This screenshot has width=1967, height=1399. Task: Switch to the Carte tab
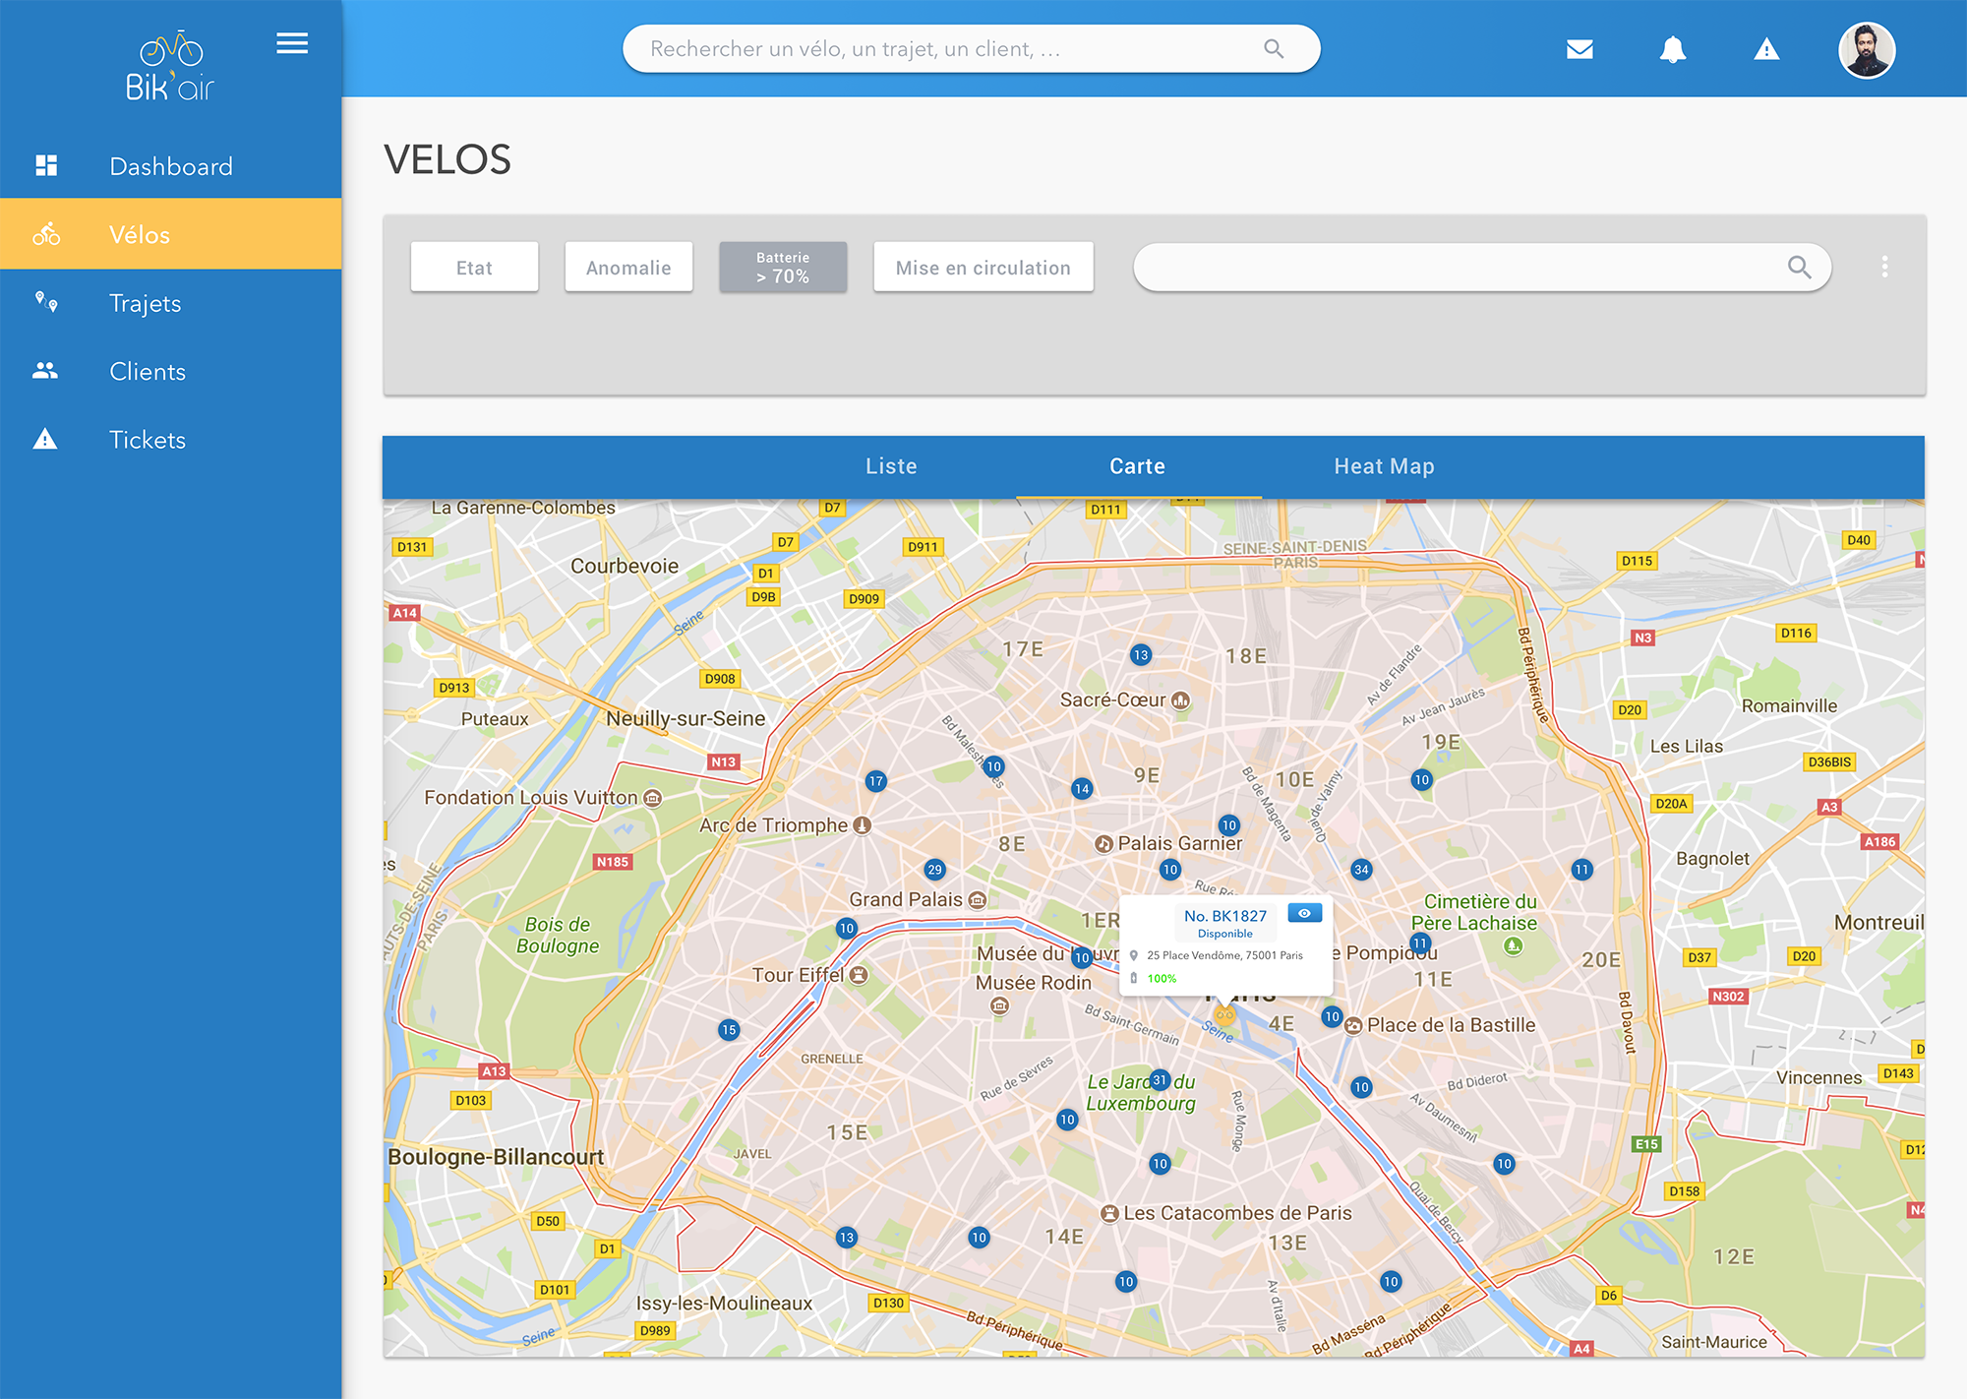(1138, 466)
